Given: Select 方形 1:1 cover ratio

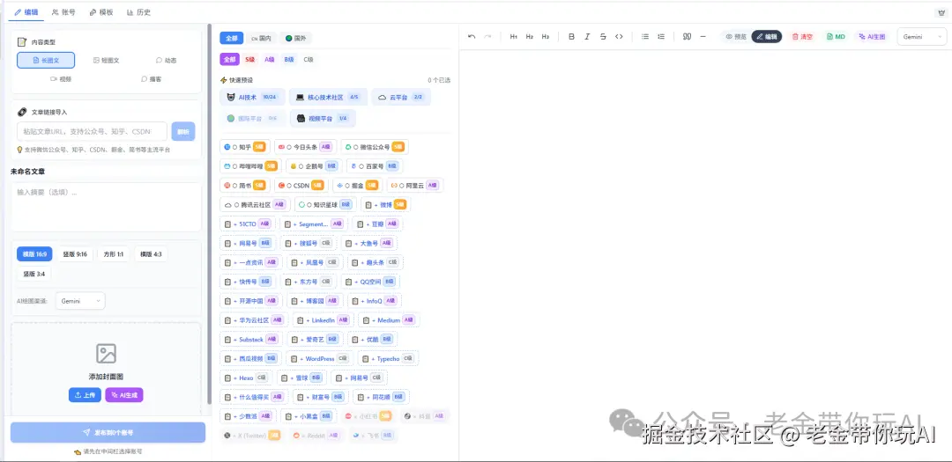Looking at the screenshot, I should (114, 254).
